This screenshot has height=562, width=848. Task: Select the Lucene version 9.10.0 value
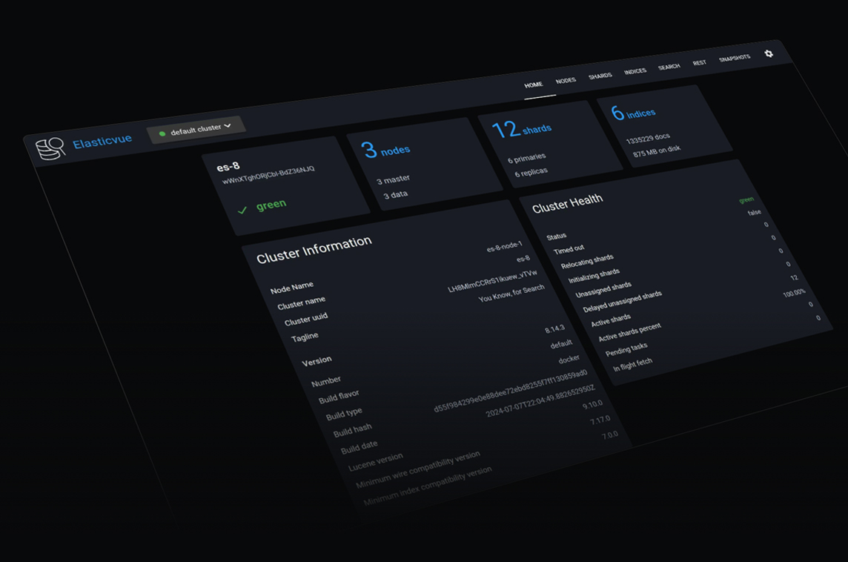(592, 405)
